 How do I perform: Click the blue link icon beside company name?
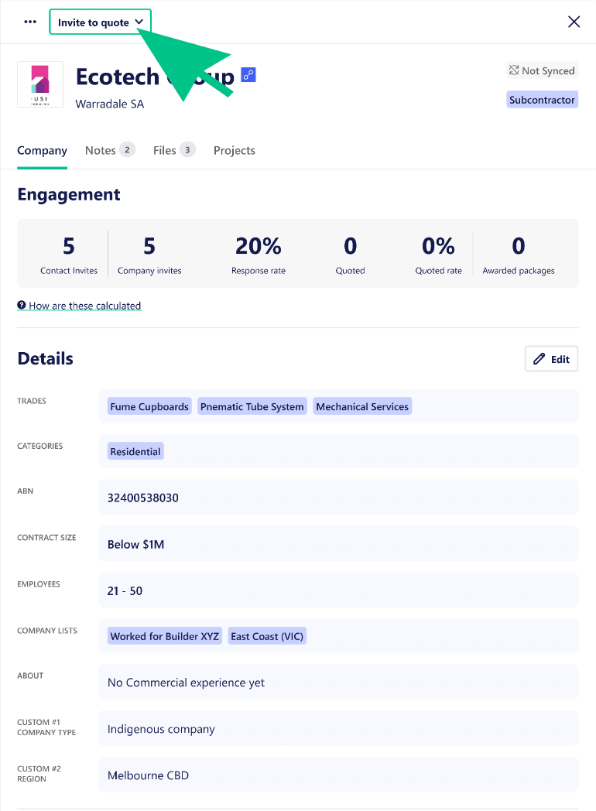(248, 75)
